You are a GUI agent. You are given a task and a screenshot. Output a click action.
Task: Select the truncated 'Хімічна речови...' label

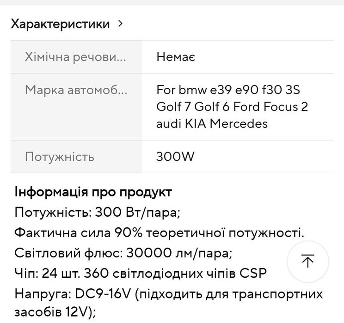75,57
